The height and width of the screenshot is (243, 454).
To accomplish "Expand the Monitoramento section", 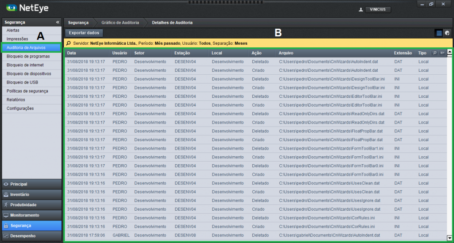I will [x=31, y=215].
